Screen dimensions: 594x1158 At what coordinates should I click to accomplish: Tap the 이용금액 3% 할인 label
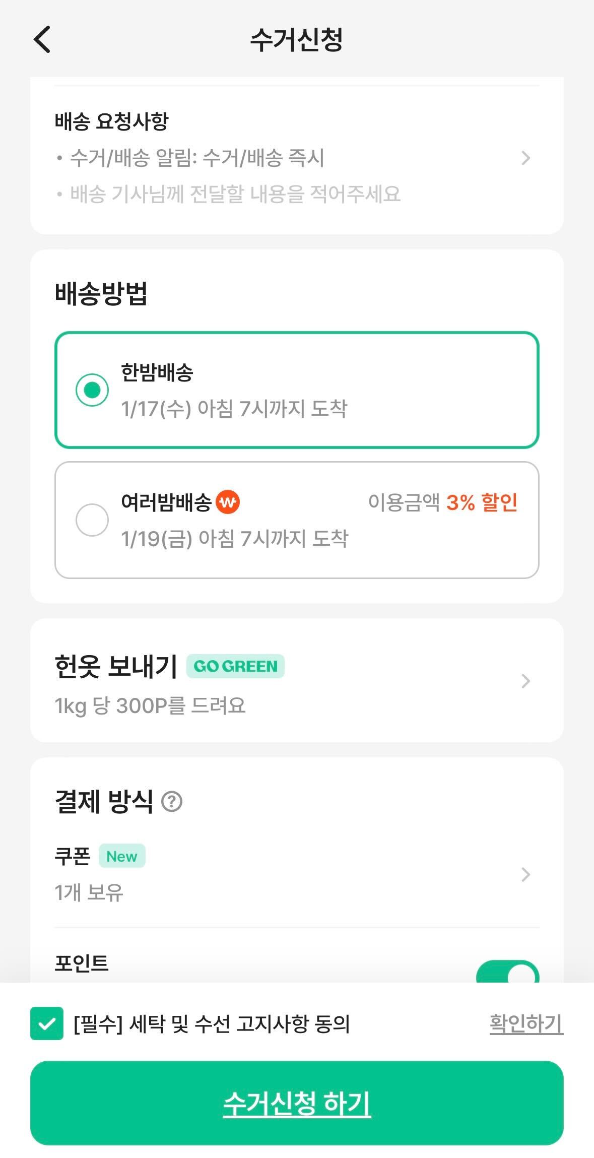point(443,502)
